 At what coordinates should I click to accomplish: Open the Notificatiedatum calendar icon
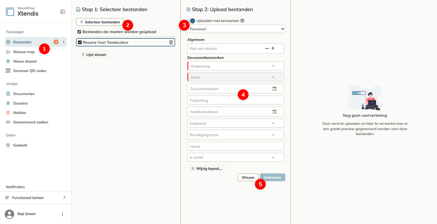click(x=274, y=112)
